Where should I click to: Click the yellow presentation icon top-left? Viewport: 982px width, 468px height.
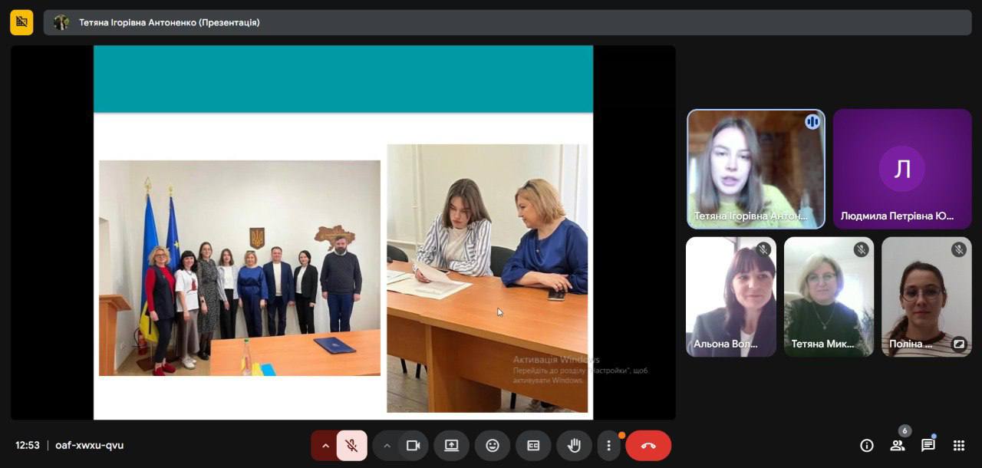21,22
